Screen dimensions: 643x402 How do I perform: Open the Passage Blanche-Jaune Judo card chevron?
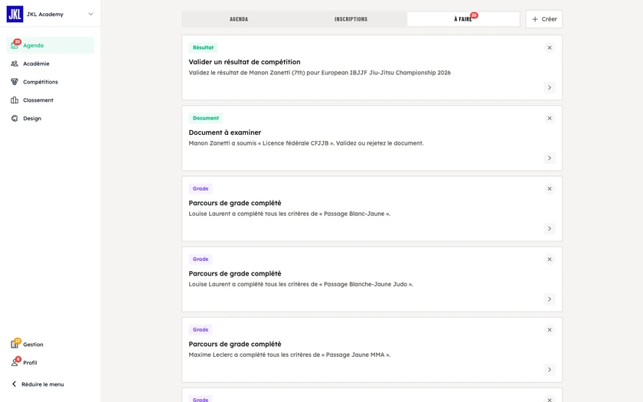tap(550, 299)
